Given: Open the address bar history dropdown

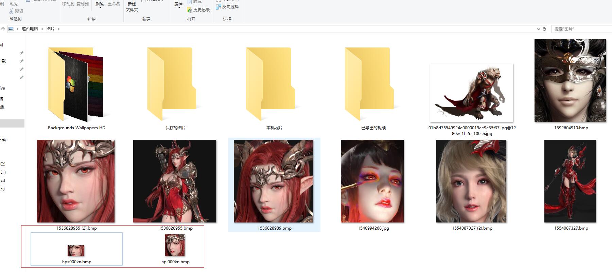Looking at the screenshot, I should pos(538,29).
